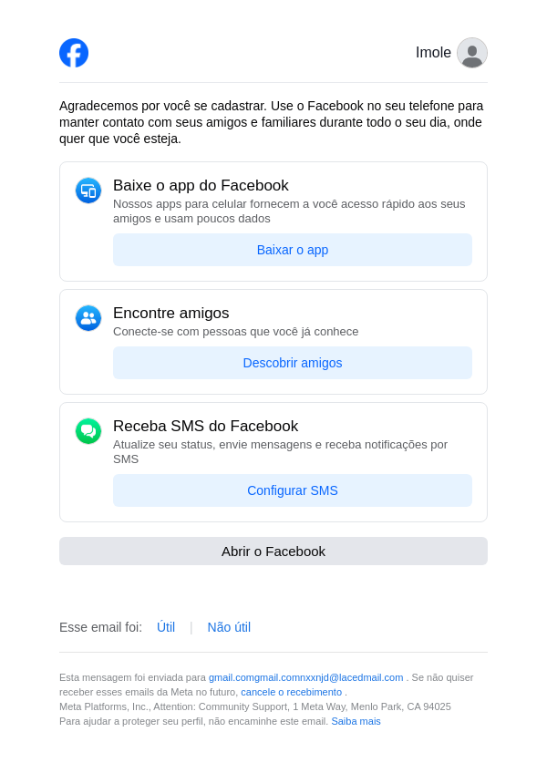Click the green SMS chat icon
Screen dimensions: 547x763
coord(88,431)
